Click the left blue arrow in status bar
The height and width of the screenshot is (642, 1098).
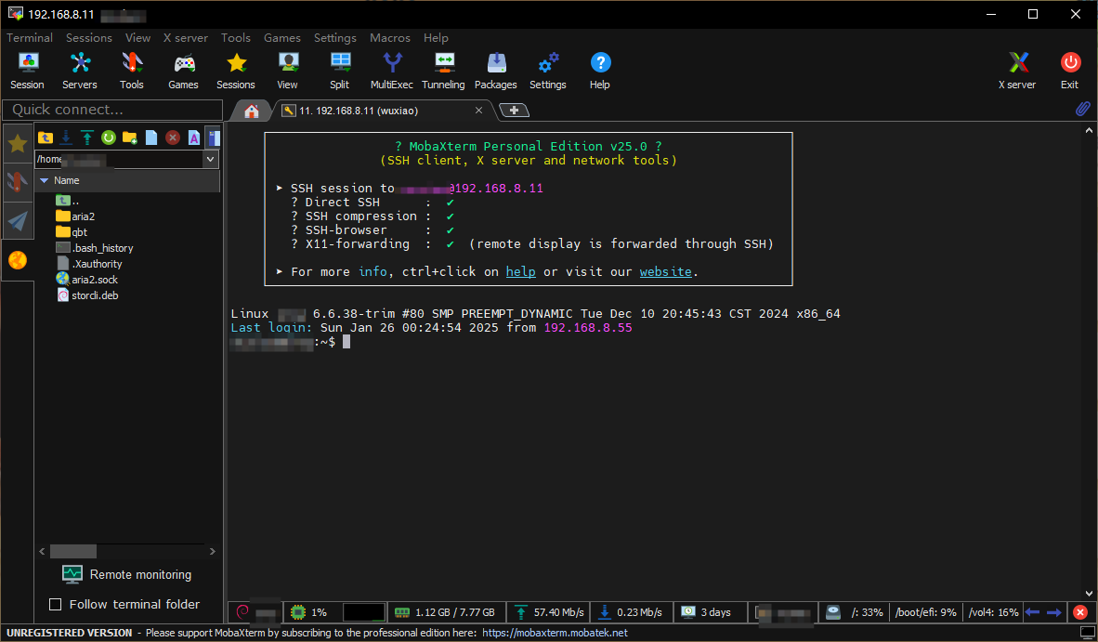(1032, 612)
